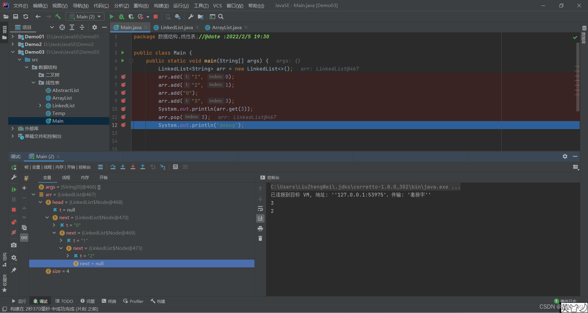
Task: Select Temp class in project tree
Action: [x=58, y=113]
